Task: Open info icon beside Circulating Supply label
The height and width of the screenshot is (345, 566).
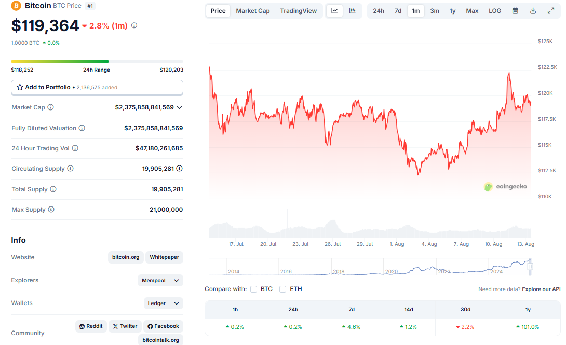Action: pyautogui.click(x=71, y=169)
